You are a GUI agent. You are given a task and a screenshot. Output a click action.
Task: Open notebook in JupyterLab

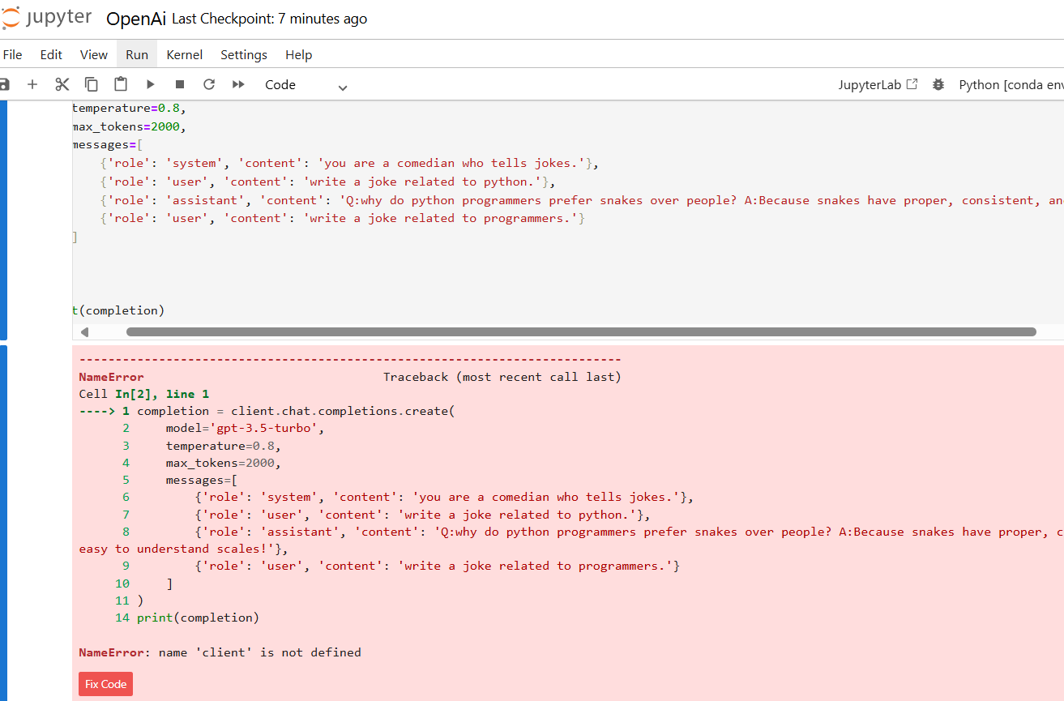tap(878, 84)
